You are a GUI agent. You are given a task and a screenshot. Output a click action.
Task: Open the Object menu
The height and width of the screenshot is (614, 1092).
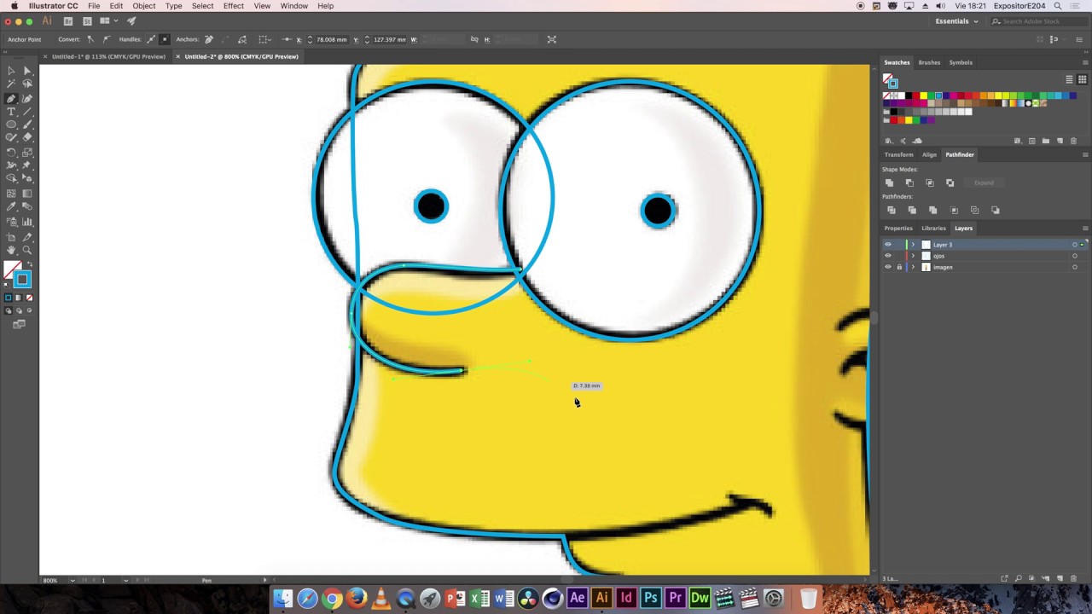coord(143,6)
